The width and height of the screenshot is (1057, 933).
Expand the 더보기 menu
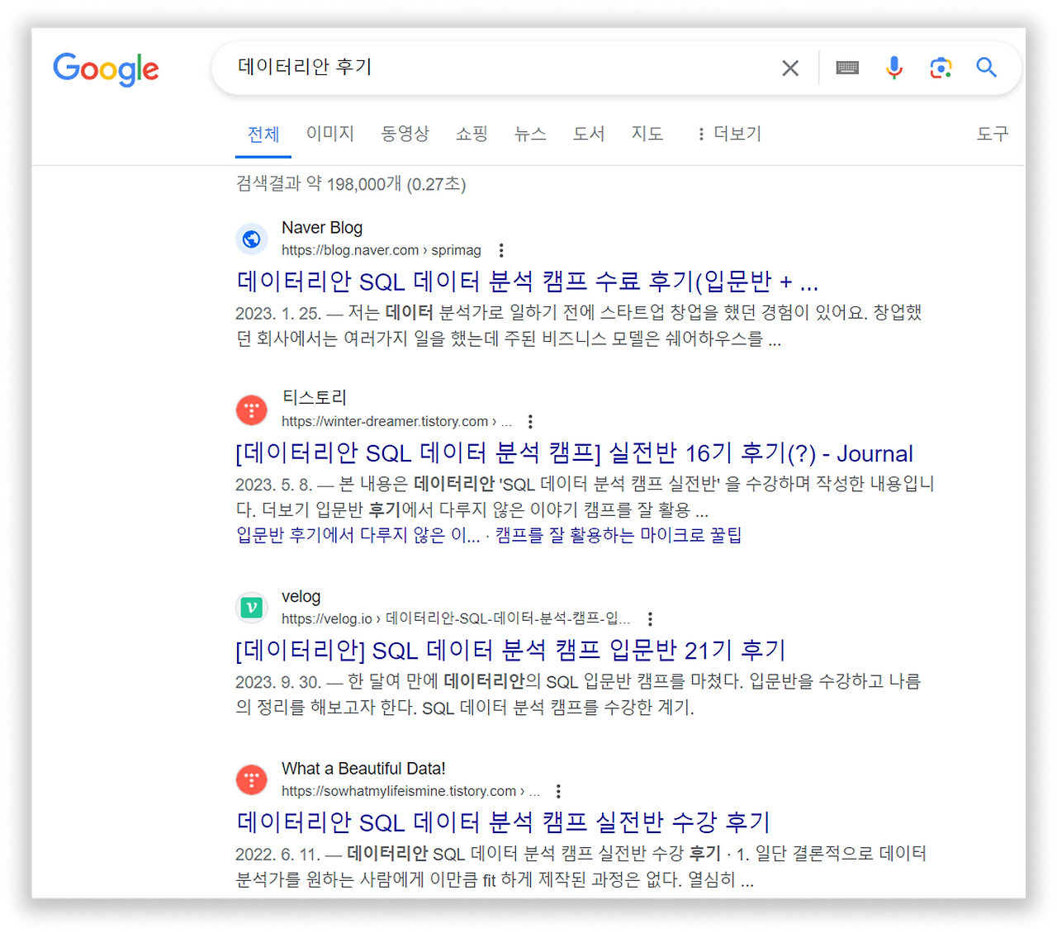pos(729,134)
